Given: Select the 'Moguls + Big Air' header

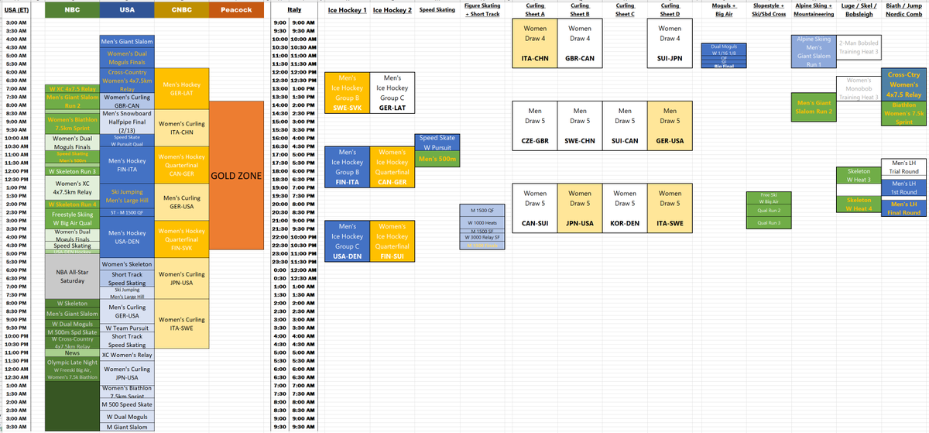Looking at the screenshot, I should click(x=722, y=9).
